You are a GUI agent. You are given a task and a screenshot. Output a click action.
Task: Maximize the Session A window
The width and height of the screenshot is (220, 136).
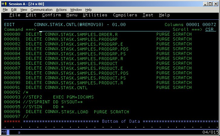[x=211, y=4]
